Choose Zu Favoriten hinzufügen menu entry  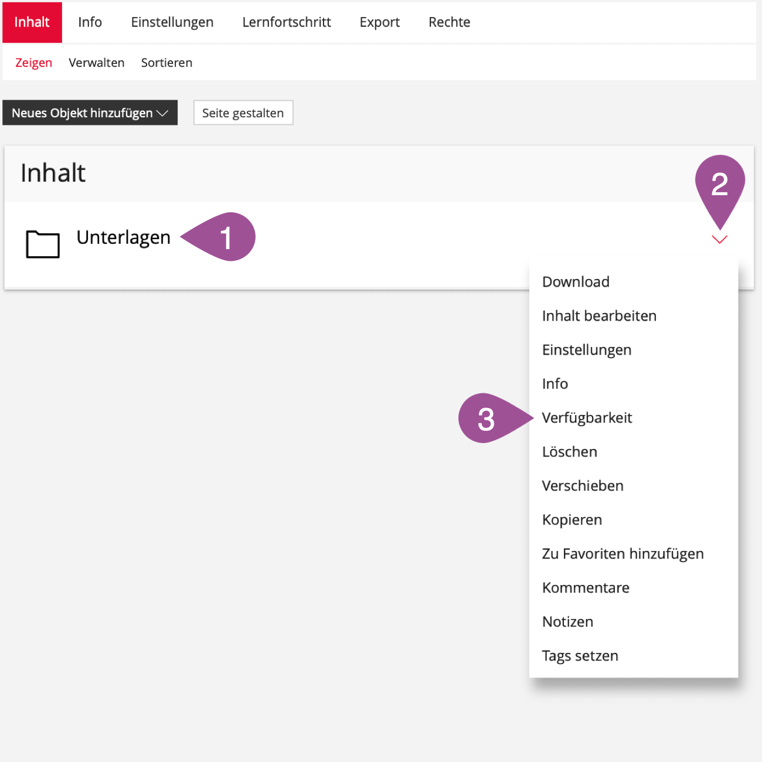coord(622,554)
